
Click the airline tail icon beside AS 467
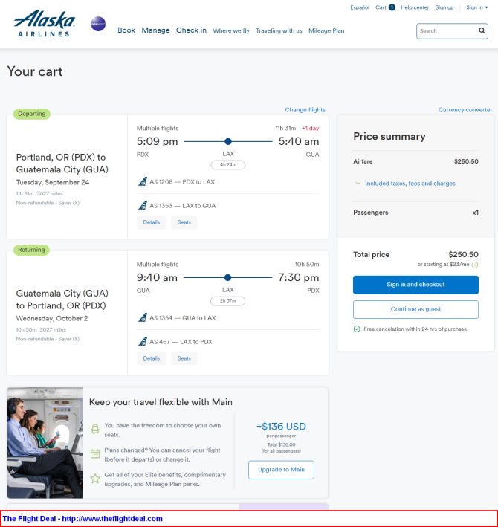143,341
